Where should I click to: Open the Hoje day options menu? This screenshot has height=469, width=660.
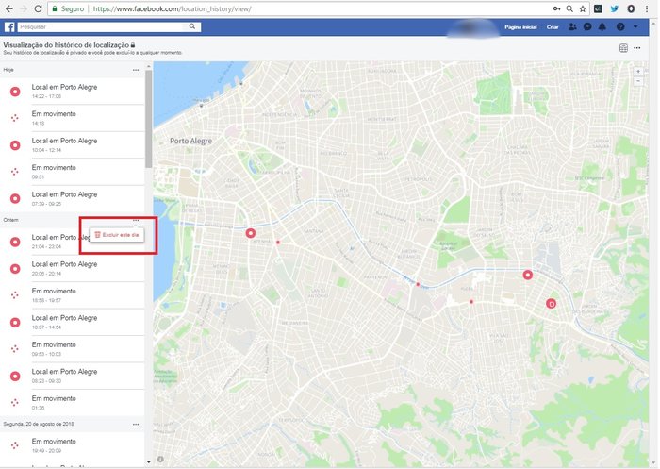coord(136,70)
